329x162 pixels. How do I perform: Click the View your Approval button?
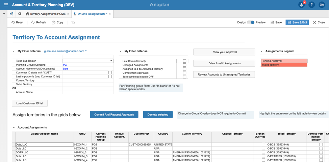[x=224, y=52]
